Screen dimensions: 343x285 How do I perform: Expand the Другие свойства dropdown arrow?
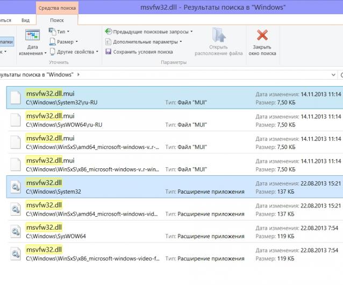97,52
